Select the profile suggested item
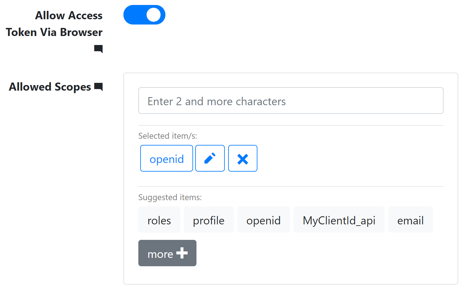The height and width of the screenshot is (292, 466). pos(209,220)
